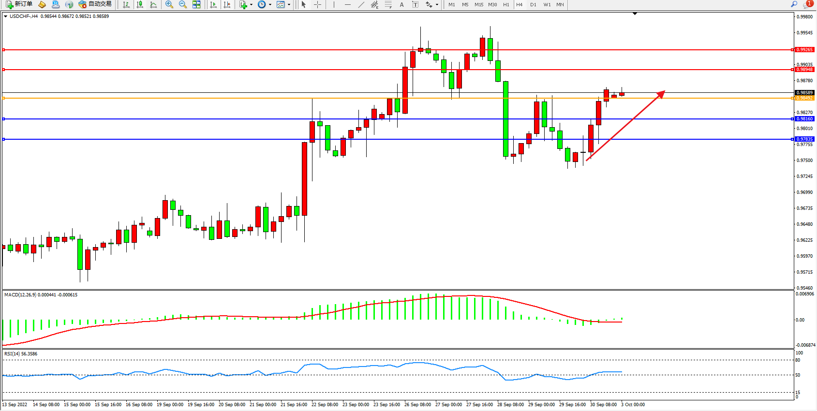Click the 自动交易 auto trading button

click(95, 4)
